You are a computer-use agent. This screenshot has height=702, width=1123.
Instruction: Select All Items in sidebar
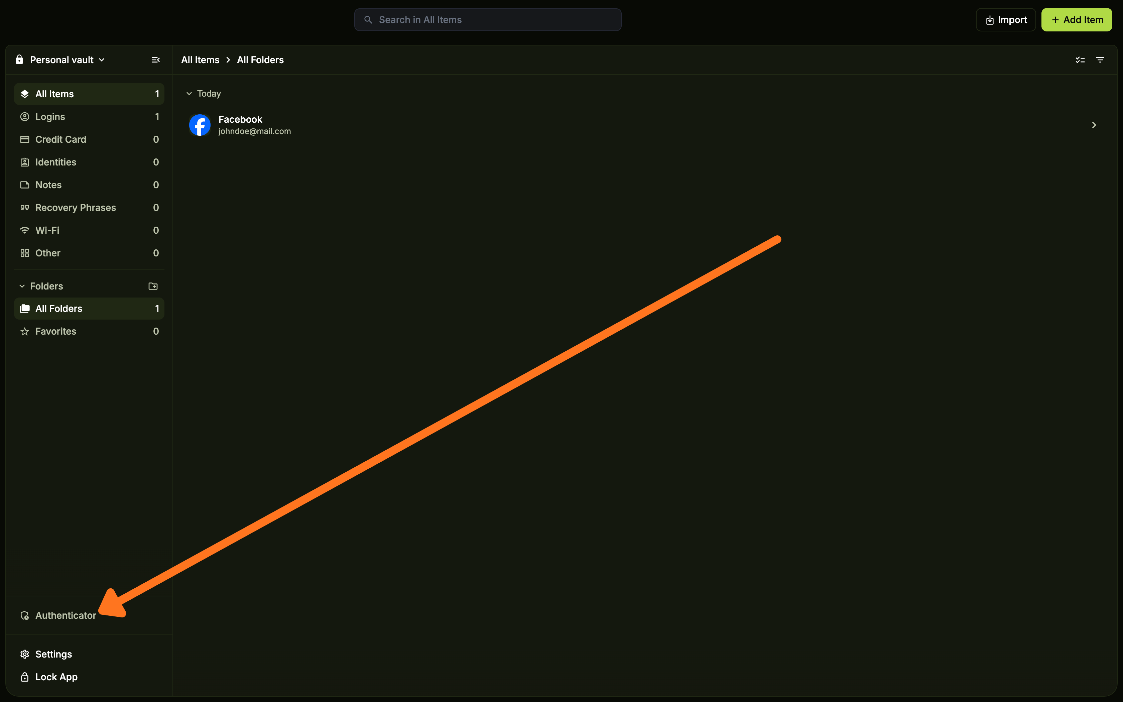89,94
